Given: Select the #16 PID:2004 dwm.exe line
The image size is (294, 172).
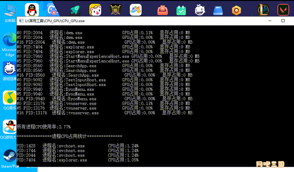Looking at the screenshot, I should (105, 42).
